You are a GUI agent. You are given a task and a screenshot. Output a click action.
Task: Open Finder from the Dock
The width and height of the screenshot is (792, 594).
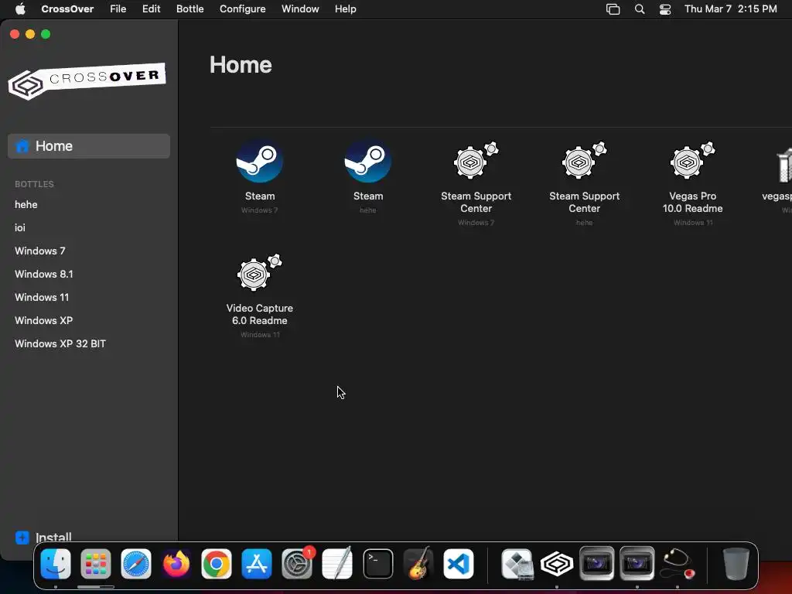click(56, 564)
